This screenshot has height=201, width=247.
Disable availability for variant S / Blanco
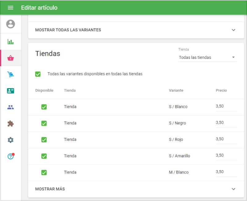(x=44, y=107)
